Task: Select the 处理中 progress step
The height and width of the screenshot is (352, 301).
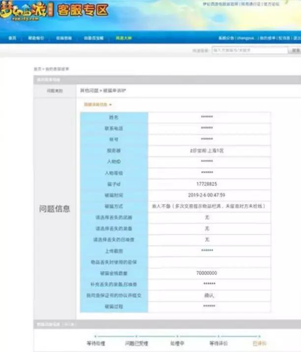Action: click(177, 343)
